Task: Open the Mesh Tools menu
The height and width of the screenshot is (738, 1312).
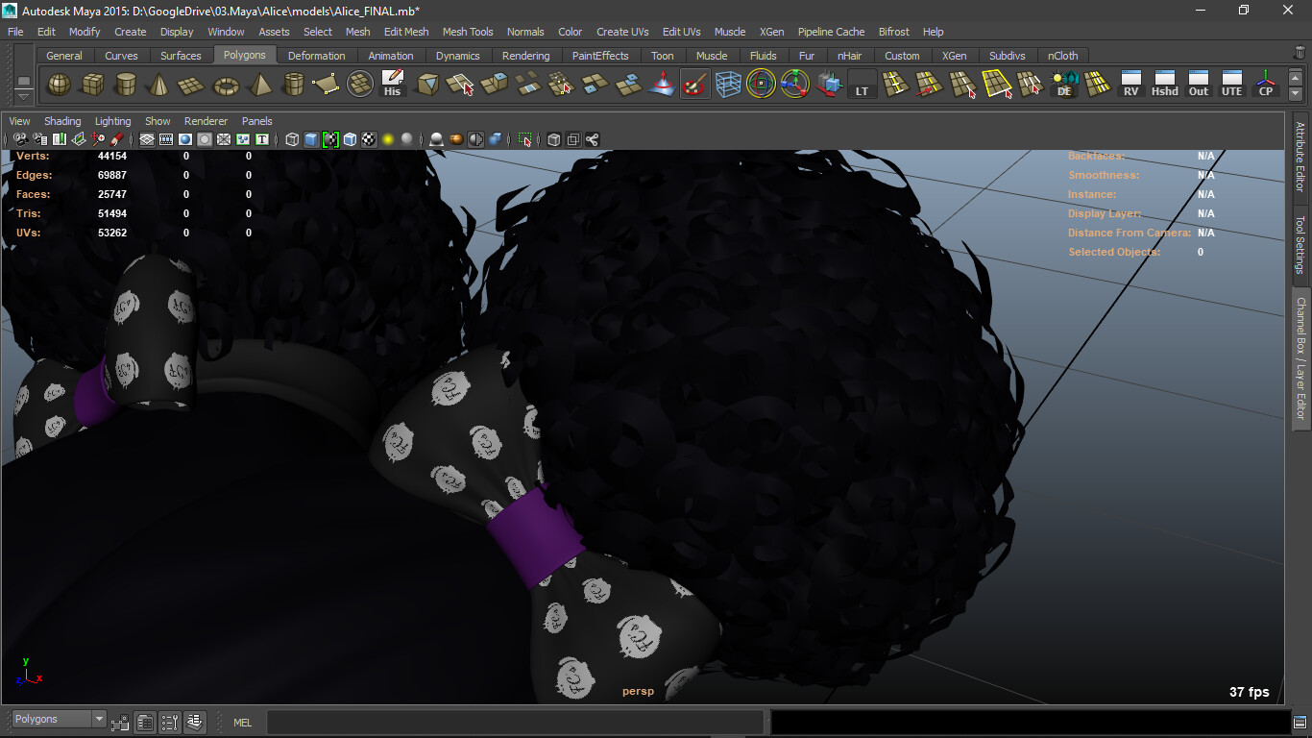Action: pos(468,32)
